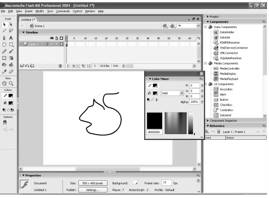The height and width of the screenshot is (198, 269).
Task: Toggle Show All Layers as Outlines square
Action: click(x=61, y=38)
